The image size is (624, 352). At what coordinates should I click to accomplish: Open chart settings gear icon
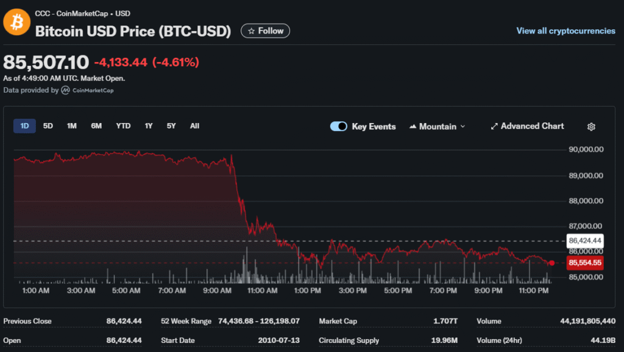click(x=590, y=127)
